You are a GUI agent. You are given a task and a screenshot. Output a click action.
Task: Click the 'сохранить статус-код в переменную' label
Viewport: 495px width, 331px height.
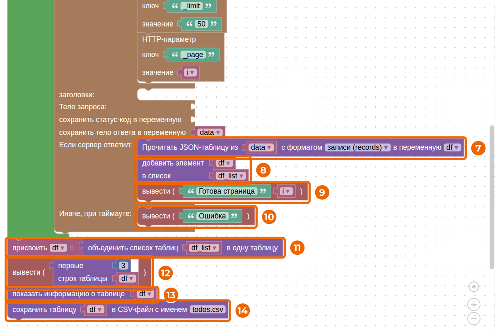click(120, 120)
